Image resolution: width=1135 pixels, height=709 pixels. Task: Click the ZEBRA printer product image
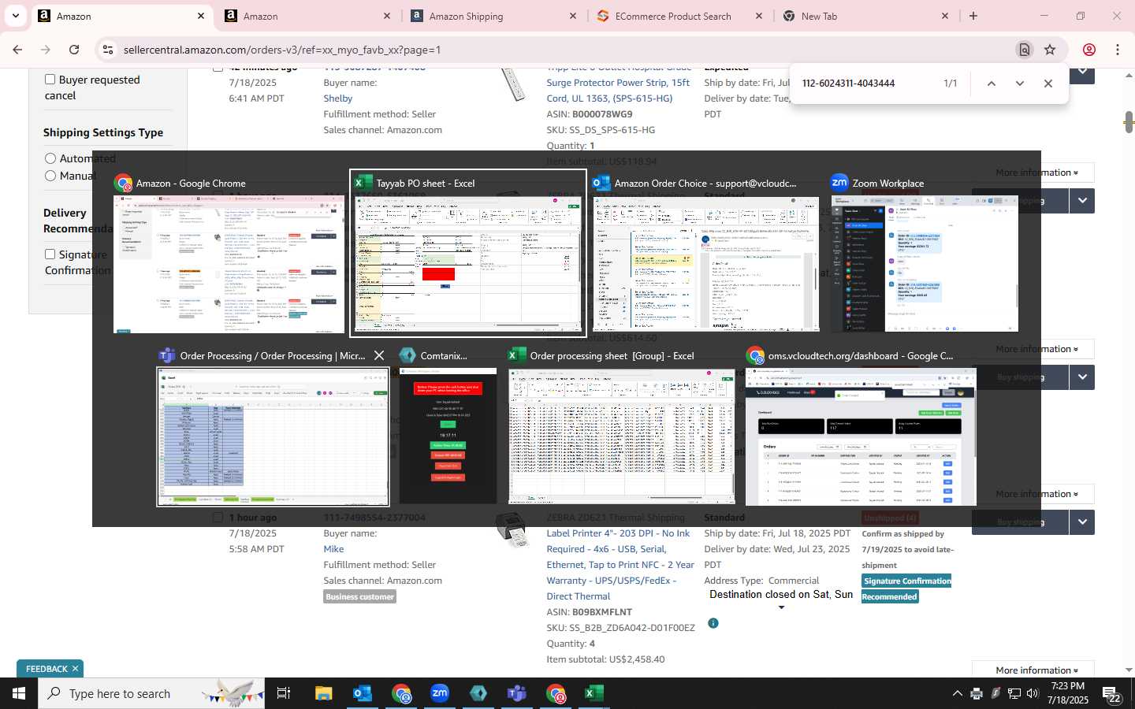point(512,530)
